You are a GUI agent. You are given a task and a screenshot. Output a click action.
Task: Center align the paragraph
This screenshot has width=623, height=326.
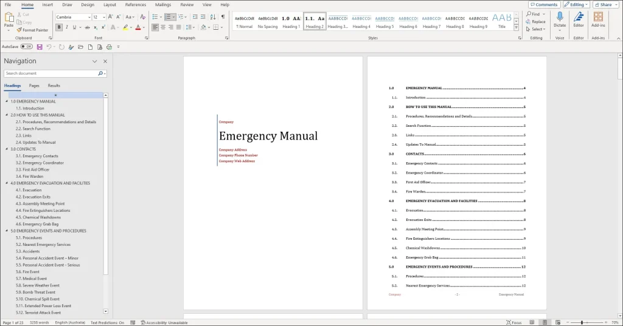[x=163, y=27]
